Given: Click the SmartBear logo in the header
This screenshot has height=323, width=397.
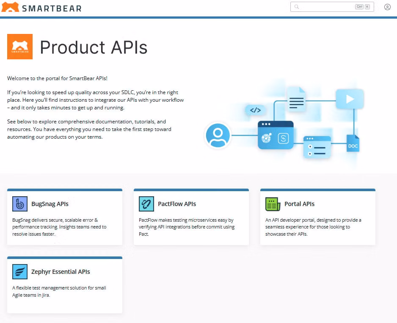Looking at the screenshot, I should click(41, 8).
